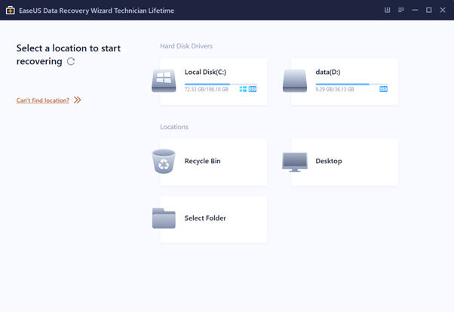Select the Recycle Bin icon
Image resolution: width=454 pixels, height=312 pixels.
point(164,161)
